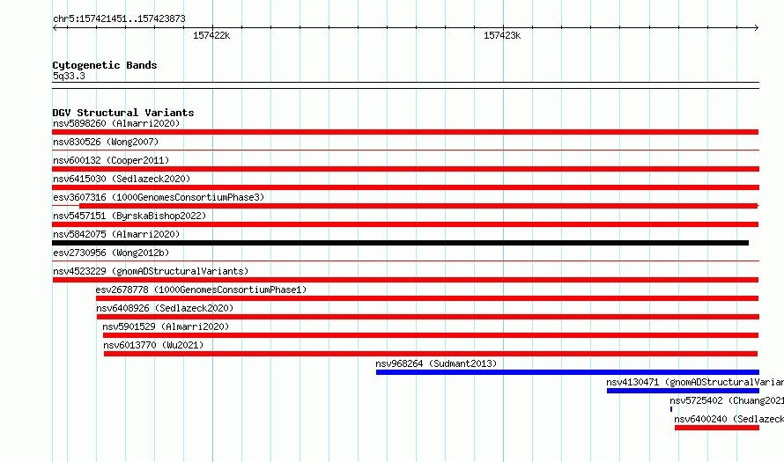Open nsv6400240 Sedlazeck variant label

pyautogui.click(x=729, y=419)
